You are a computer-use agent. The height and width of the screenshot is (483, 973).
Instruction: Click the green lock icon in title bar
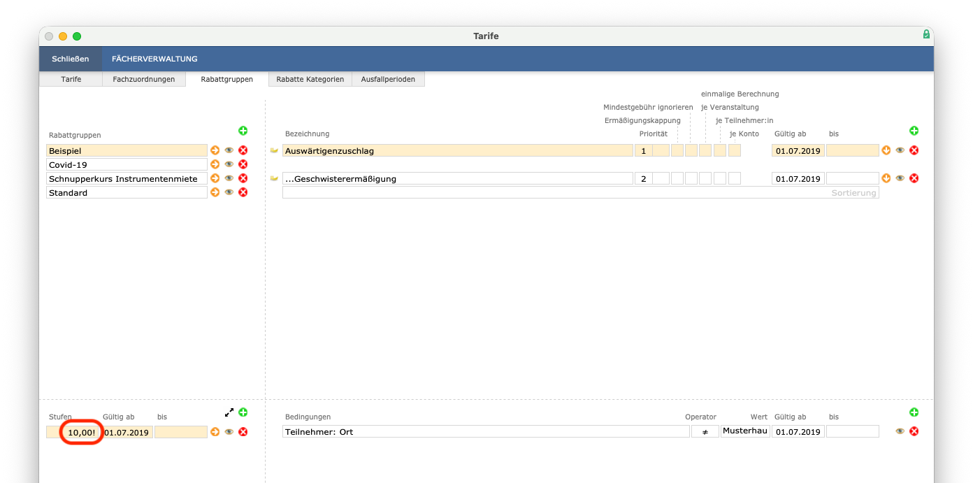pos(926,34)
